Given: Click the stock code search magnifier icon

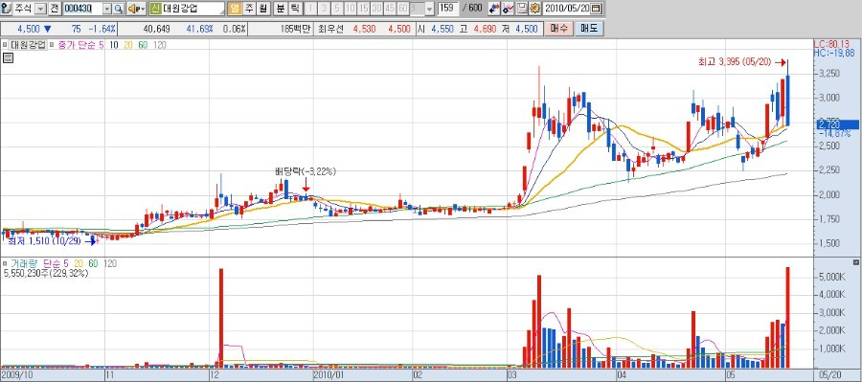Looking at the screenshot, I should (119, 9).
